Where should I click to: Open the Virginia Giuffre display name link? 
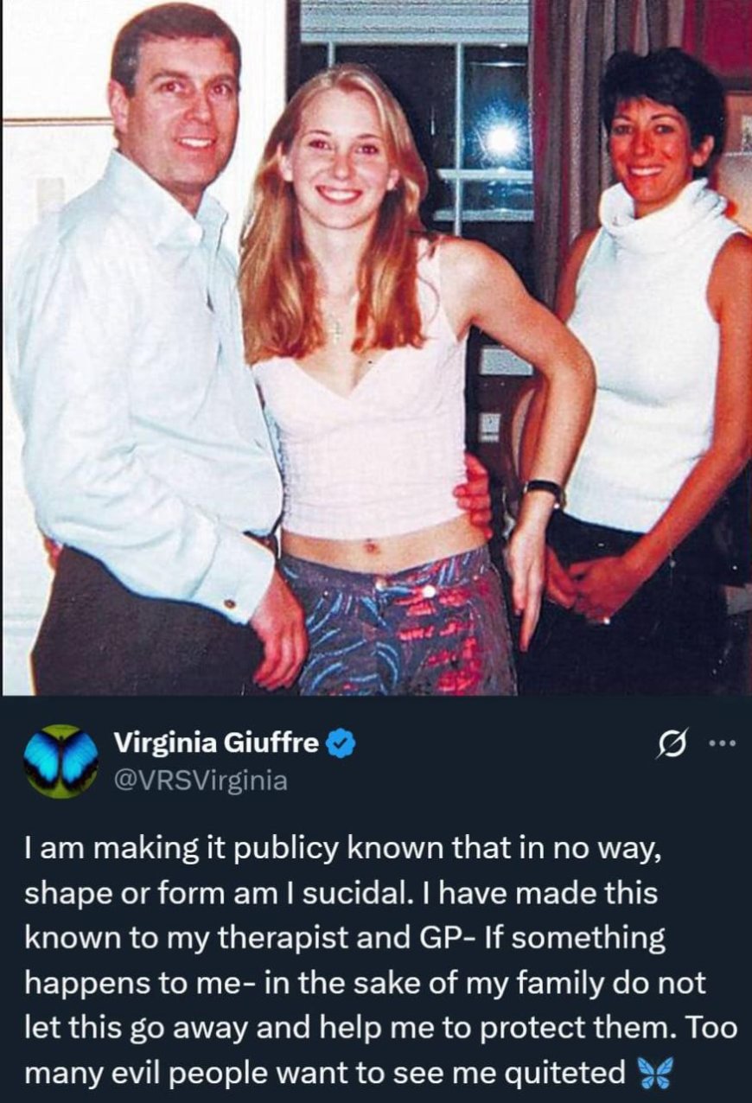pos(217,743)
